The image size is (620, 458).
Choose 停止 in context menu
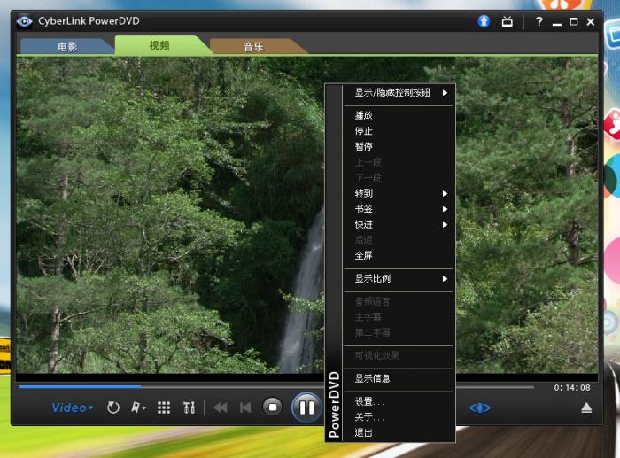(399, 131)
